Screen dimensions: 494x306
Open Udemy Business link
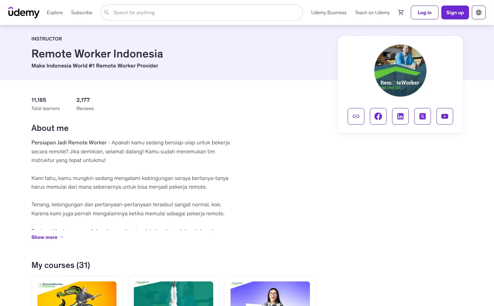click(329, 12)
